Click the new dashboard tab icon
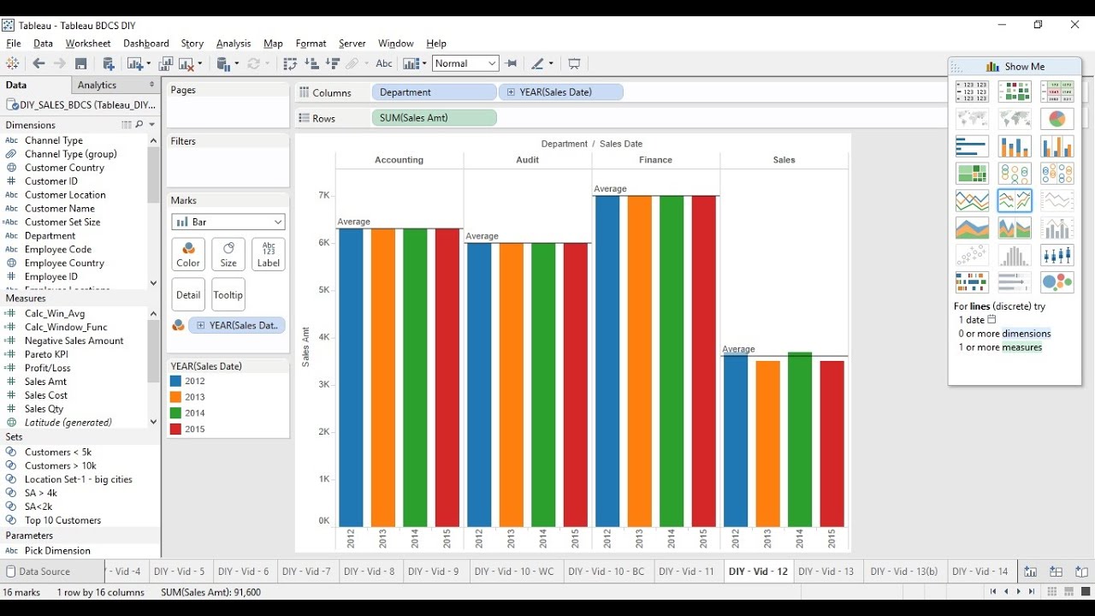The height and width of the screenshot is (616, 1095). (1057, 572)
